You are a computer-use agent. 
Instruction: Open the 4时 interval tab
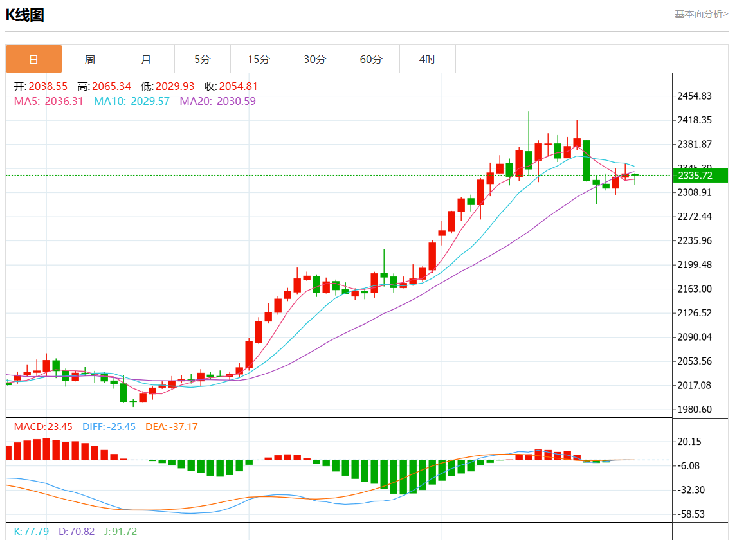click(x=428, y=59)
